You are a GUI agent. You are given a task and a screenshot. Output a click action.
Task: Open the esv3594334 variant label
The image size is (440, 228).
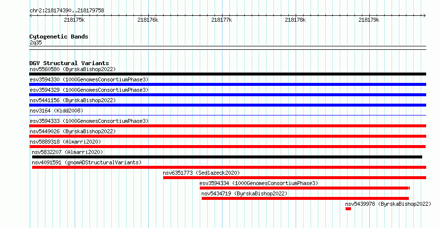(x=259, y=183)
